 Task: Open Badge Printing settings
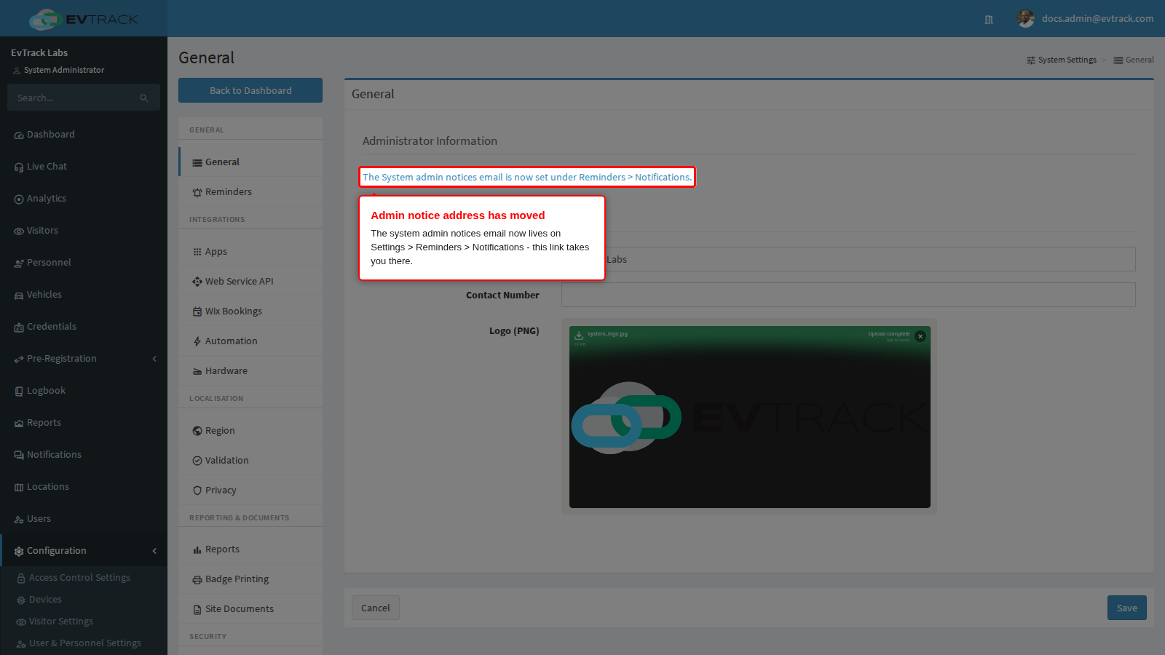[x=250, y=579]
